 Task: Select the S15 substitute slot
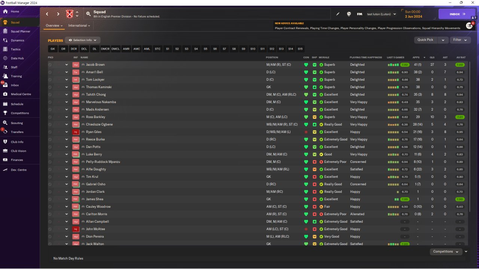(300, 49)
